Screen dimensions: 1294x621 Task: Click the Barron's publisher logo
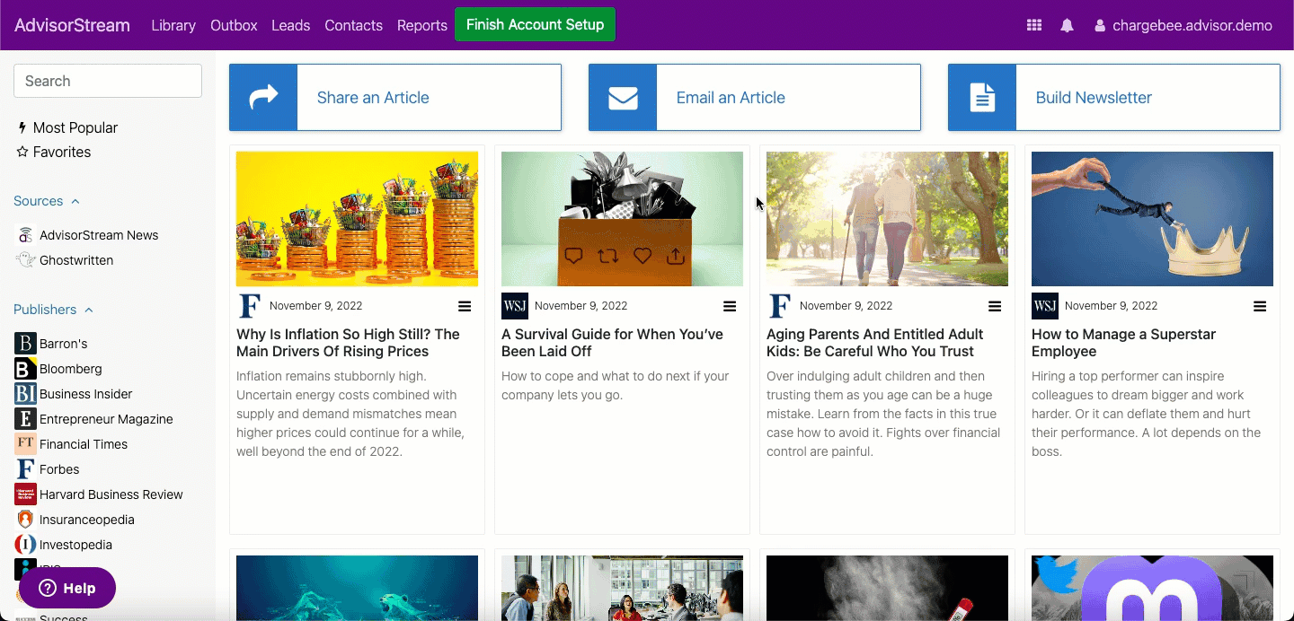(x=25, y=344)
